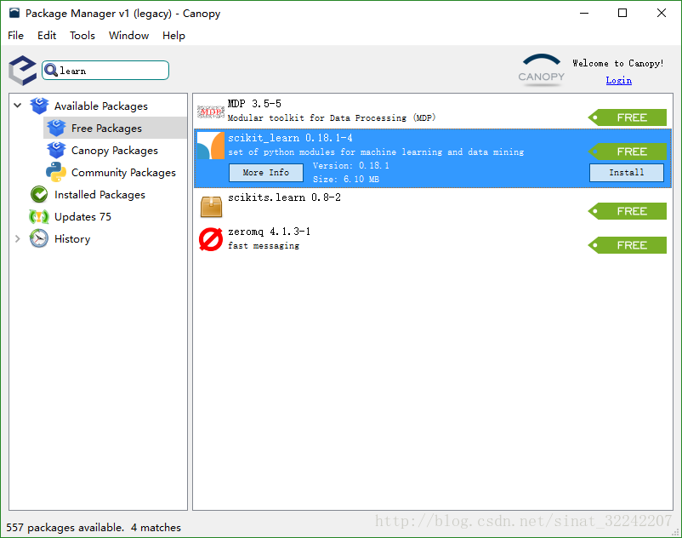Click the scikit_learn package logo

pos(211,146)
